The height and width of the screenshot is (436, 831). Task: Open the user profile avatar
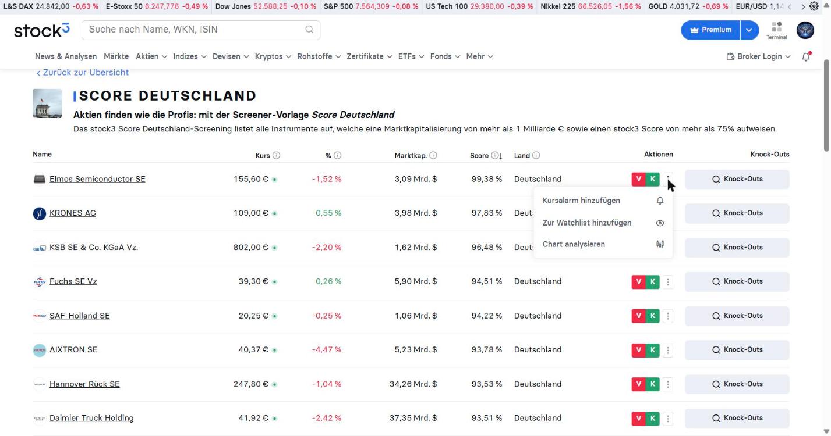pyautogui.click(x=805, y=30)
